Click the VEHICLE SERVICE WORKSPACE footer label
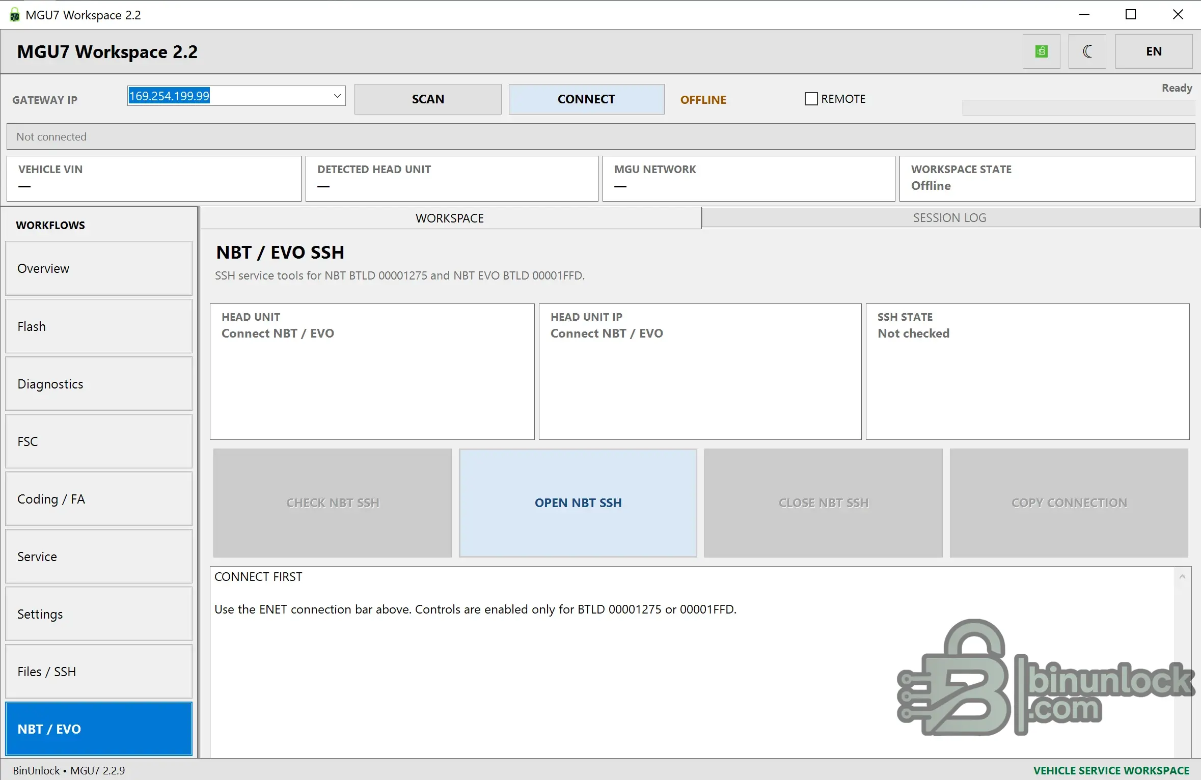This screenshot has height=780, width=1201. (x=1111, y=771)
